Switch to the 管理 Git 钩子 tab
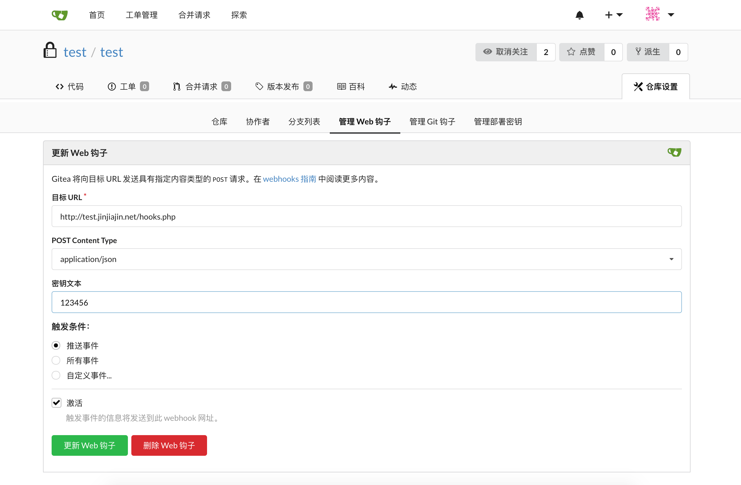 tap(432, 122)
